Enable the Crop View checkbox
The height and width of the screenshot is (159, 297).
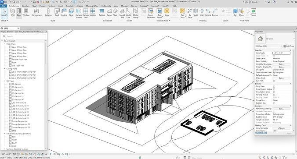click(x=274, y=86)
